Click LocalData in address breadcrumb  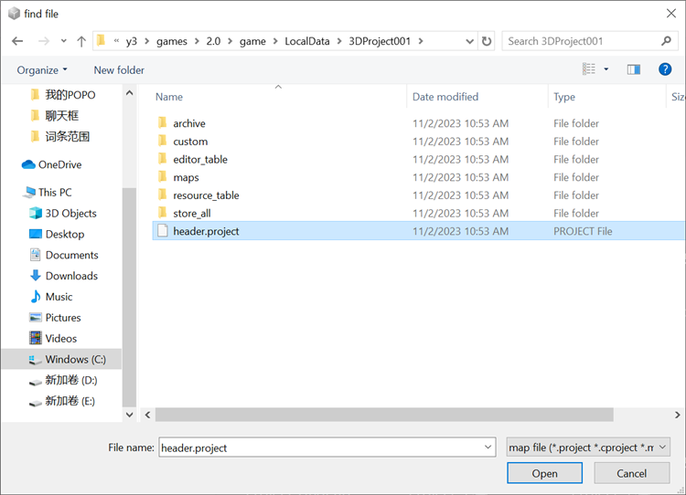[x=307, y=41]
